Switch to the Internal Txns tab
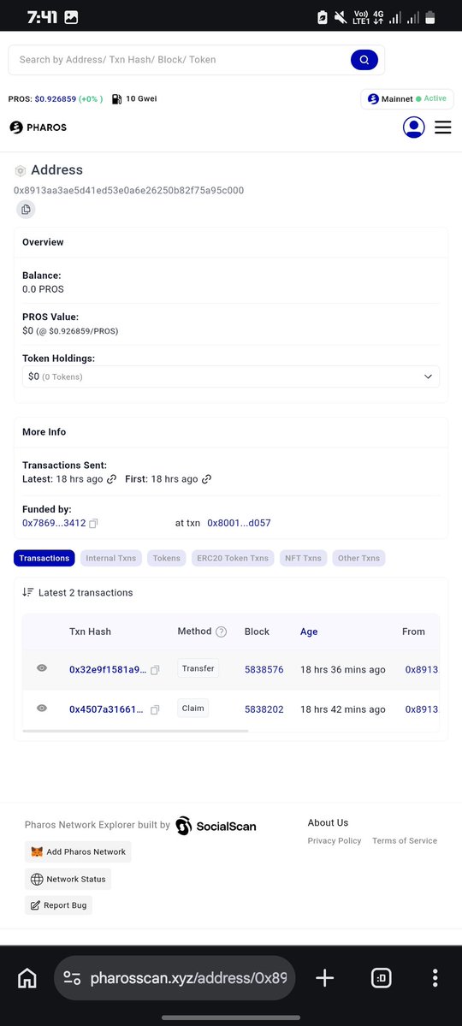The image size is (462, 1026). pos(111,558)
